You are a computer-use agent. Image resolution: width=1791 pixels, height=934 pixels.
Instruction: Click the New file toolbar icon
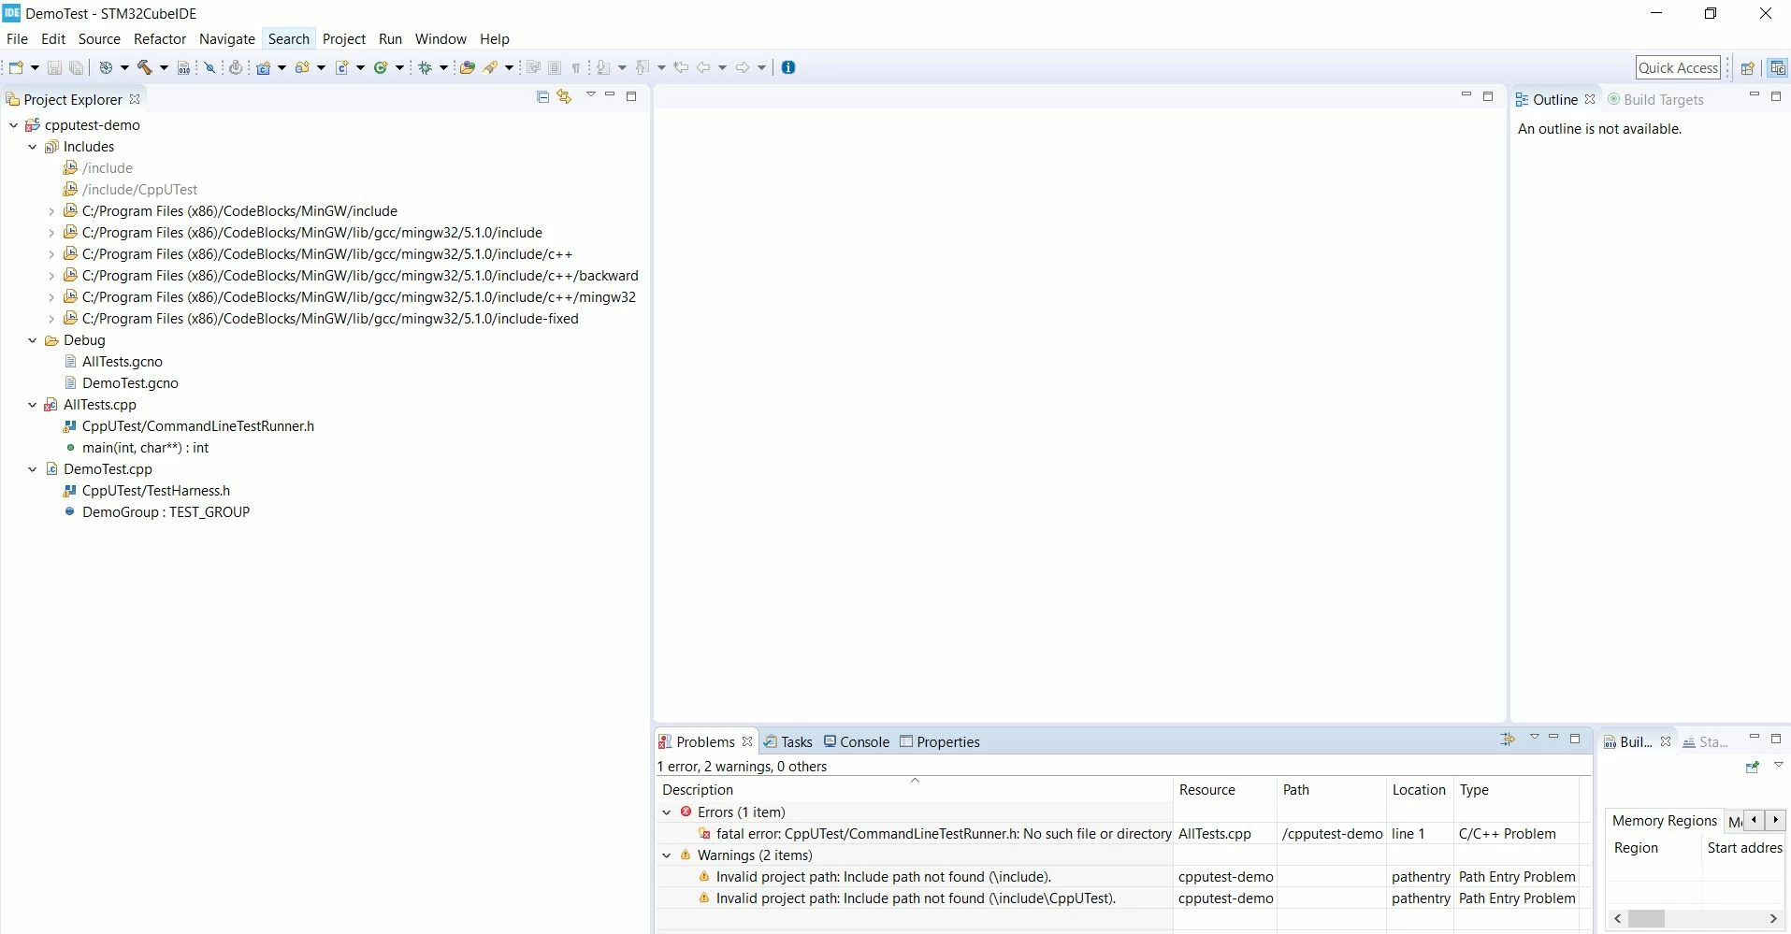click(16, 67)
